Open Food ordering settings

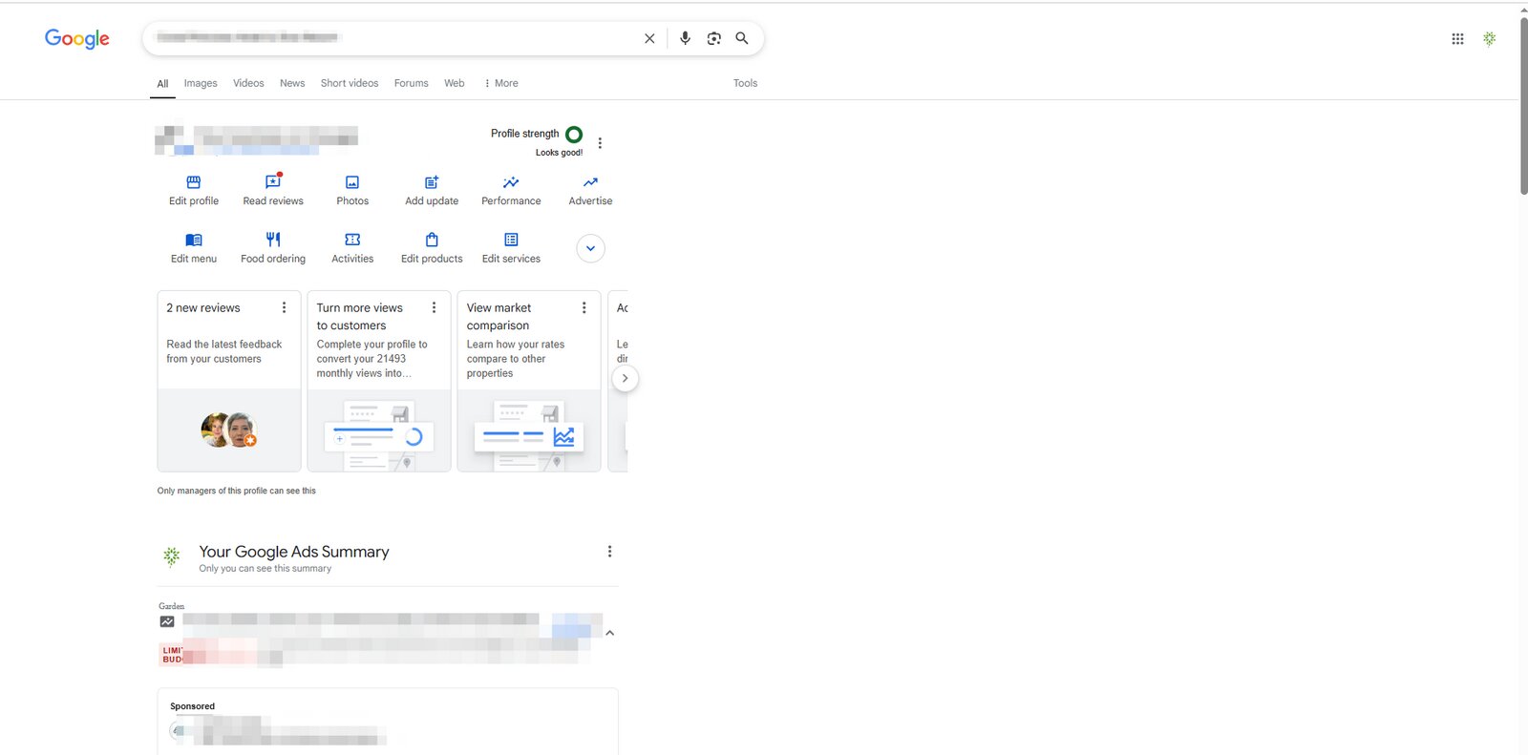(273, 241)
